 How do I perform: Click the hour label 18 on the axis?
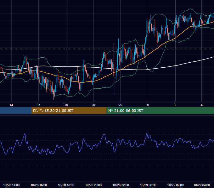point(66,105)
